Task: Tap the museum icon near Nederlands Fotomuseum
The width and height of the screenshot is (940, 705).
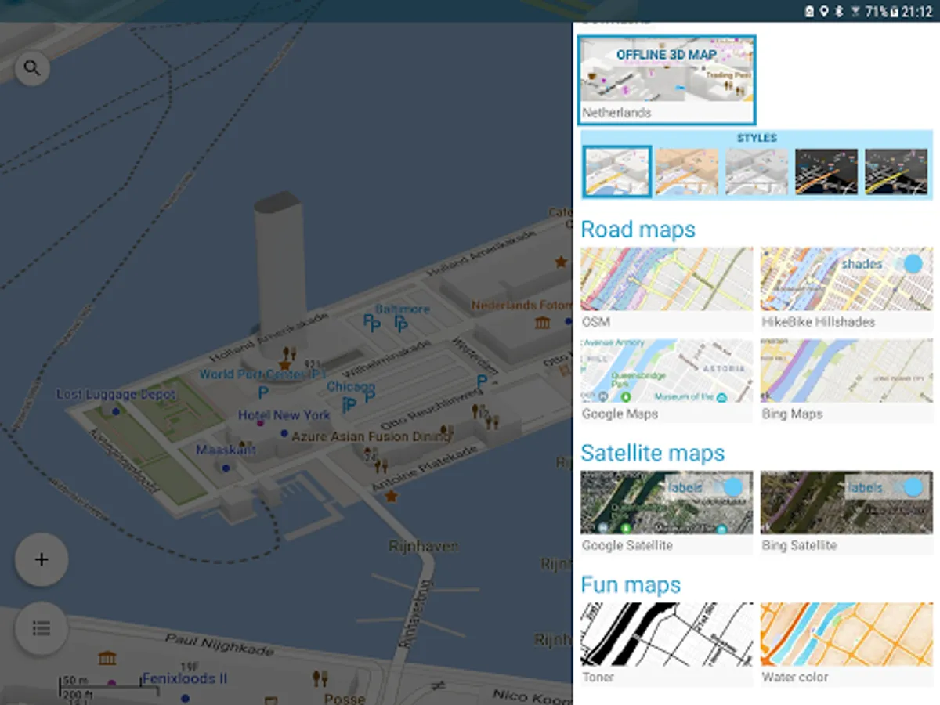Action: (542, 322)
